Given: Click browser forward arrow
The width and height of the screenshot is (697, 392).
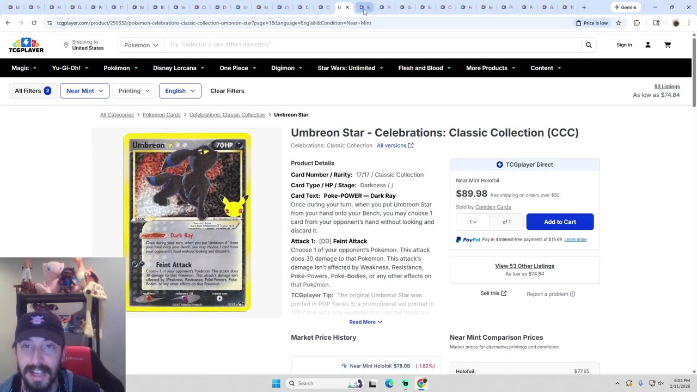Looking at the screenshot, I should click(21, 23).
